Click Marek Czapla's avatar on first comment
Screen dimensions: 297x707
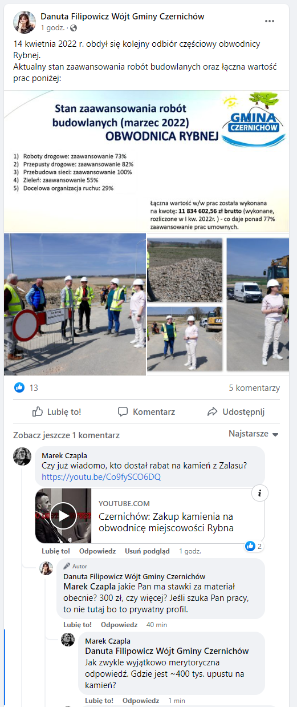click(23, 456)
